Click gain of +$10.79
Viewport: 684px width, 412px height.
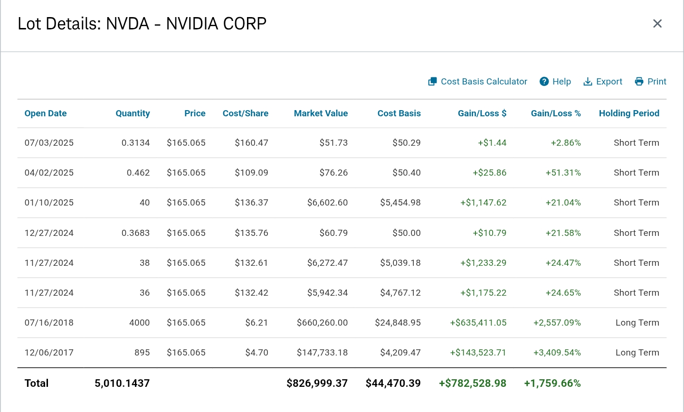click(x=489, y=233)
